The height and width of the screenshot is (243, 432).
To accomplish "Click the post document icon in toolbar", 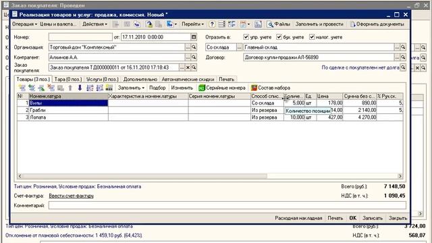I will (149, 24).
